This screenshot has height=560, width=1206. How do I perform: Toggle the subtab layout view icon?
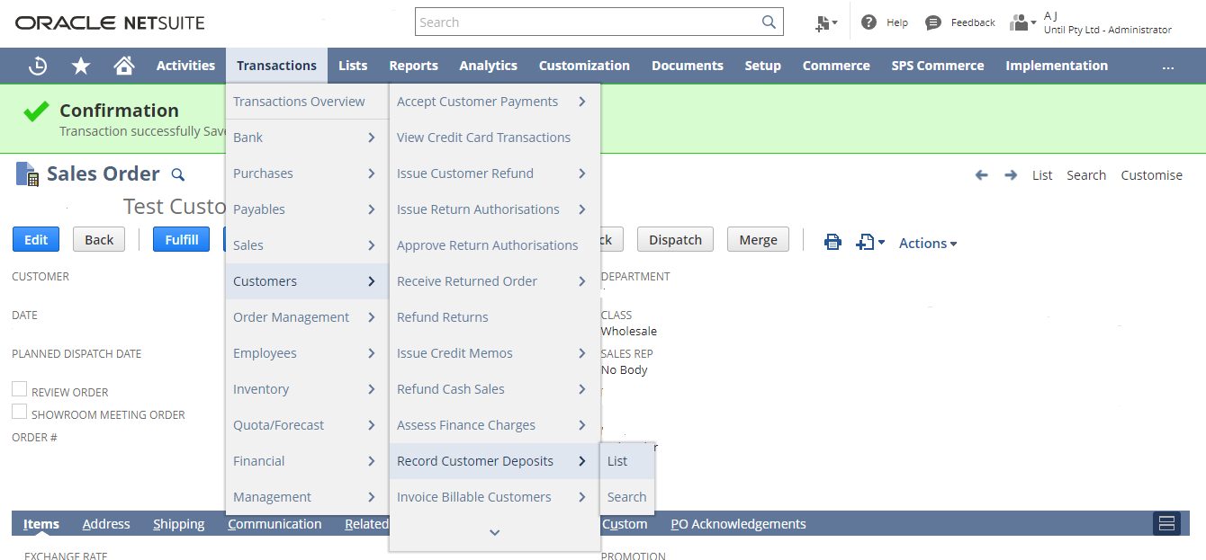1166,523
